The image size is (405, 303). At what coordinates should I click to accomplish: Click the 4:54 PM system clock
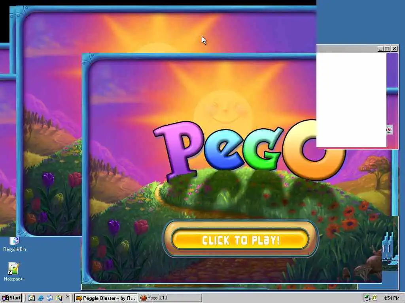tap(391, 298)
